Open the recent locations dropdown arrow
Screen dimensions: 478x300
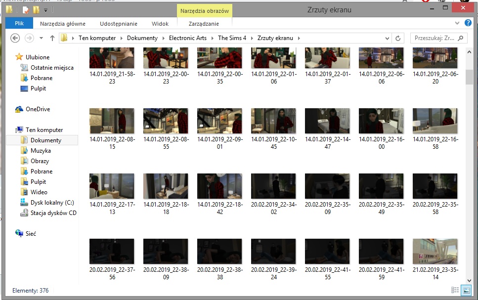pyautogui.click(x=41, y=38)
